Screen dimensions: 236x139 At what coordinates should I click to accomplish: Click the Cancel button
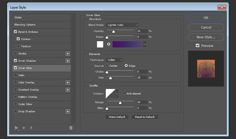pyautogui.click(x=206, y=27)
